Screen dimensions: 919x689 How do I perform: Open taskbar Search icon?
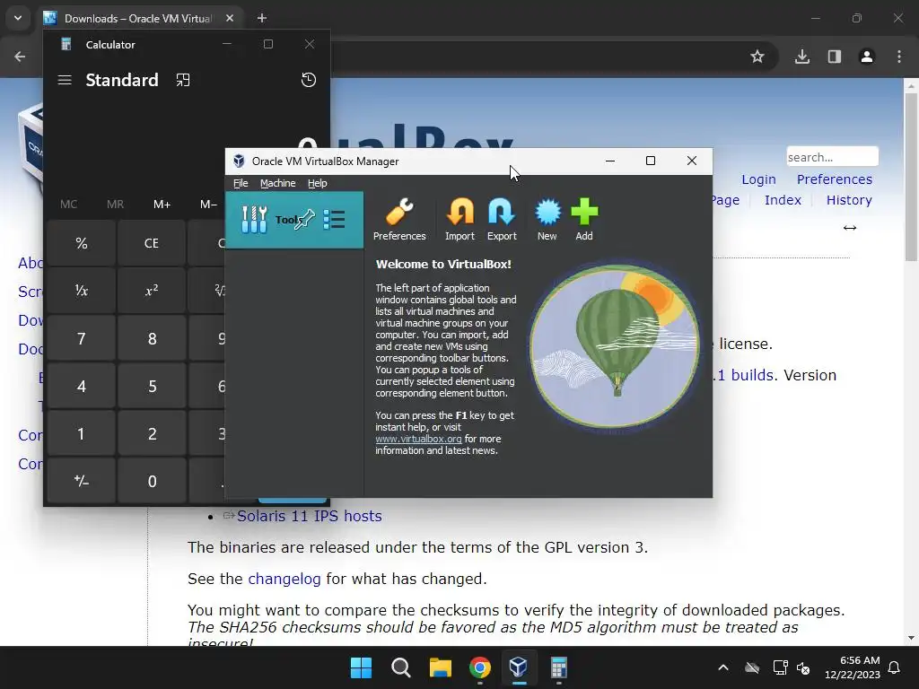tap(401, 667)
